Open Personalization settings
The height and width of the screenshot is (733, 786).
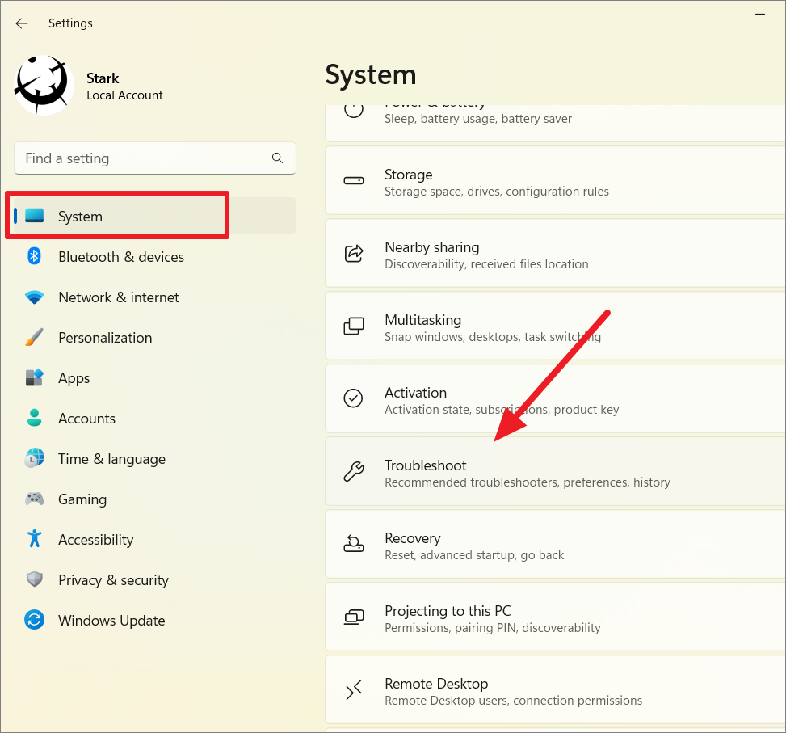tap(155, 338)
